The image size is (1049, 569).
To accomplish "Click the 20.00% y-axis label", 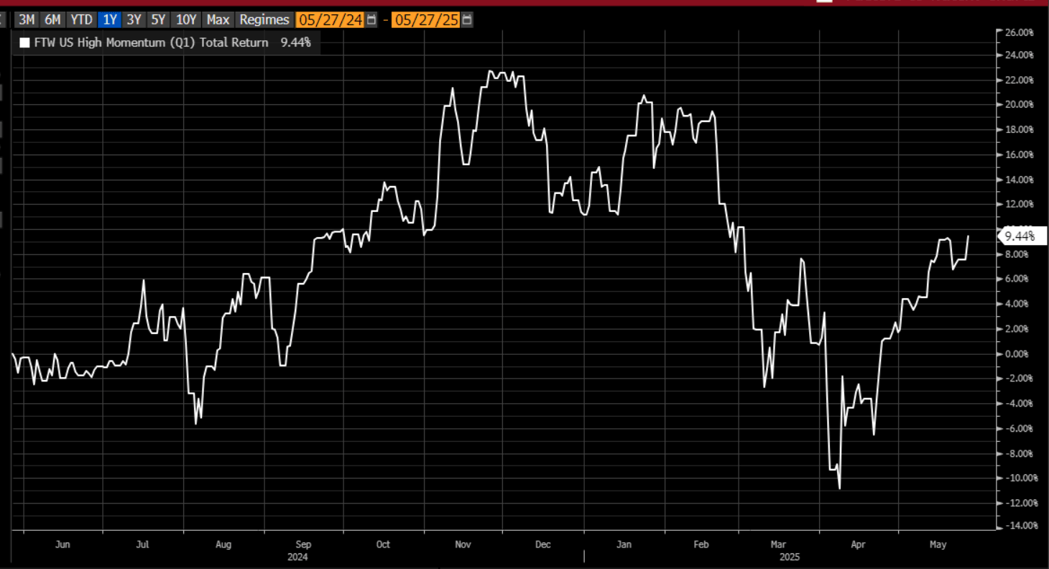I will click(1020, 104).
